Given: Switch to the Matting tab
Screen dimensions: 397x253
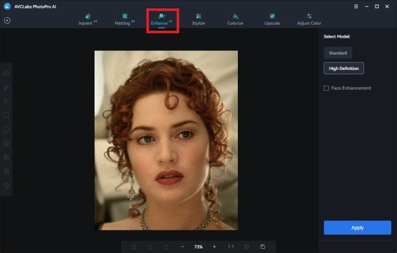Looking at the screenshot, I should (x=125, y=19).
